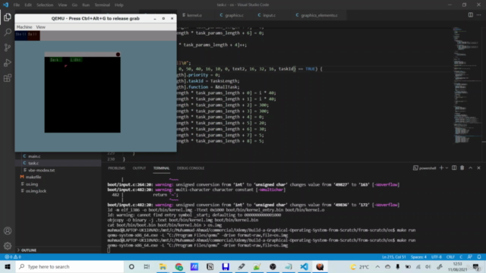Open the Terminal menu
Viewport: 486px width, 273px height.
pyautogui.click(x=103, y=5)
